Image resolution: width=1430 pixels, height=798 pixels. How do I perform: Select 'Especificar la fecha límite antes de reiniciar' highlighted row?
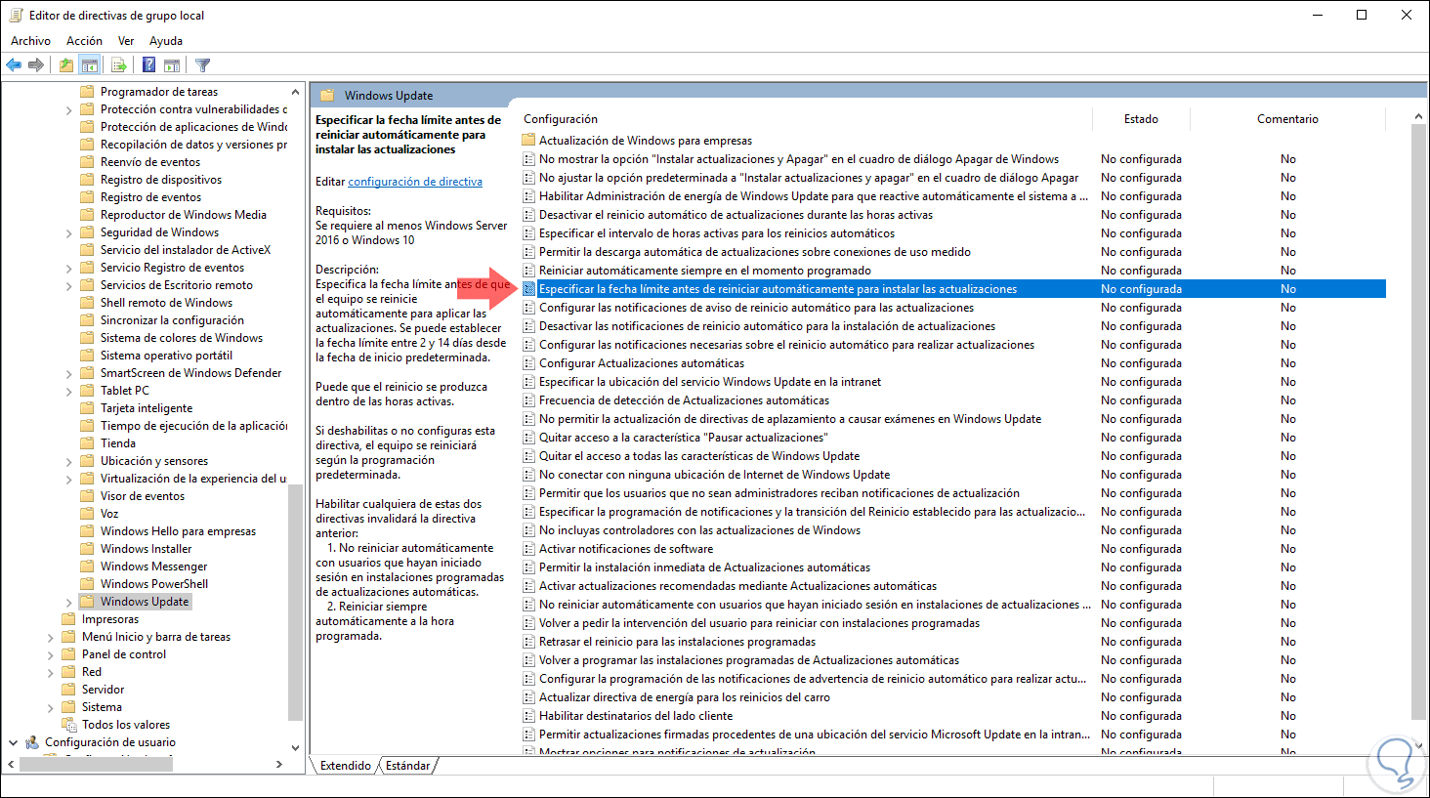[953, 289]
